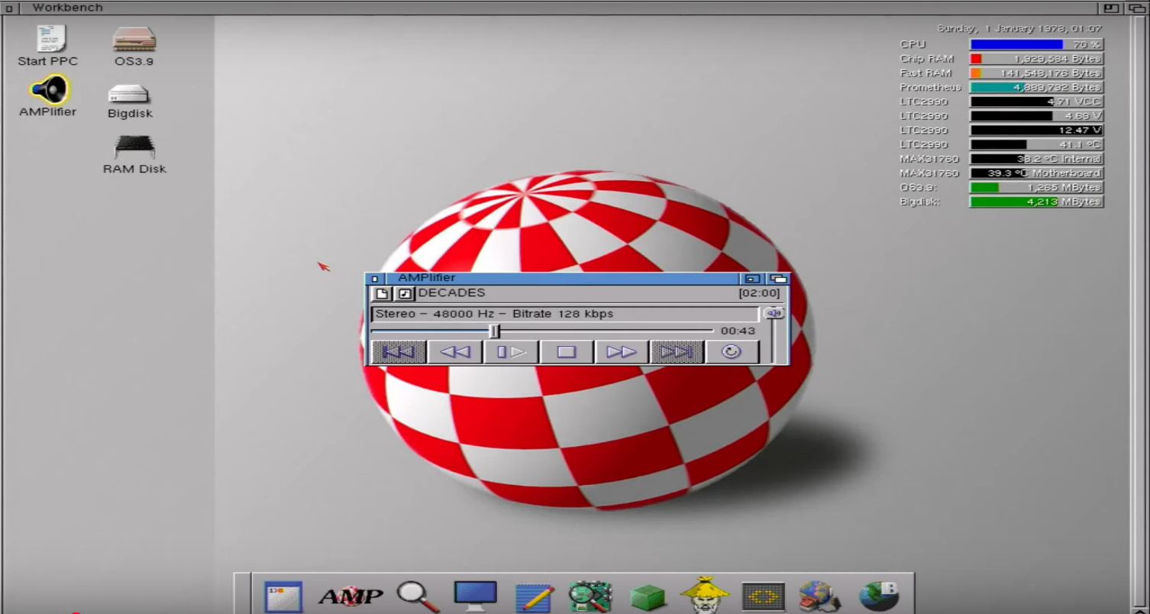This screenshot has width=1150, height=614.
Task: Open the playlist file icon in AMPlifier
Action: 381,293
